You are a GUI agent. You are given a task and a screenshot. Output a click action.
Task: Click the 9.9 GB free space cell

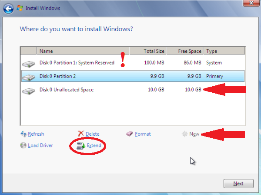(194, 76)
